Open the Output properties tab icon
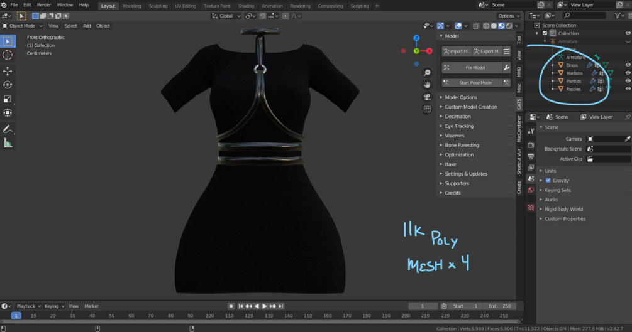The width and height of the screenshot is (632, 332). pos(531,156)
